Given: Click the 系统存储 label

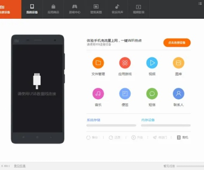Looking at the screenshot, I should coord(93,120).
